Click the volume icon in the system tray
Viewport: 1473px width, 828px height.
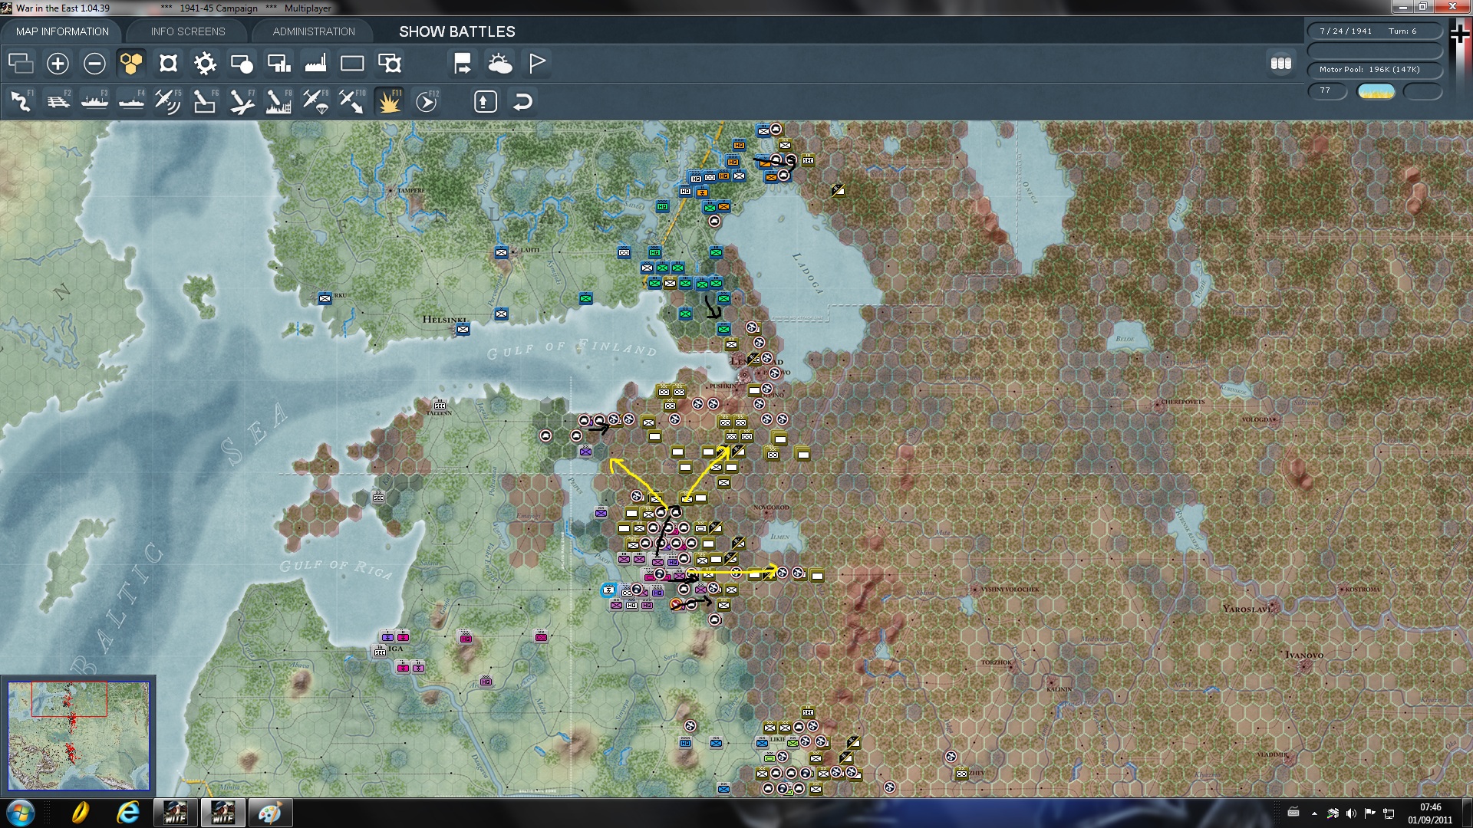tap(1351, 813)
